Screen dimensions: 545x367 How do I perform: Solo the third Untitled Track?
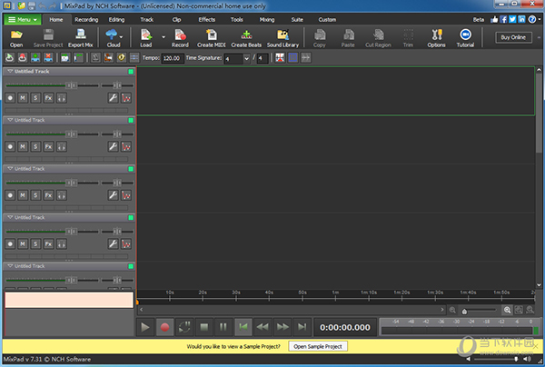pyautogui.click(x=35, y=195)
